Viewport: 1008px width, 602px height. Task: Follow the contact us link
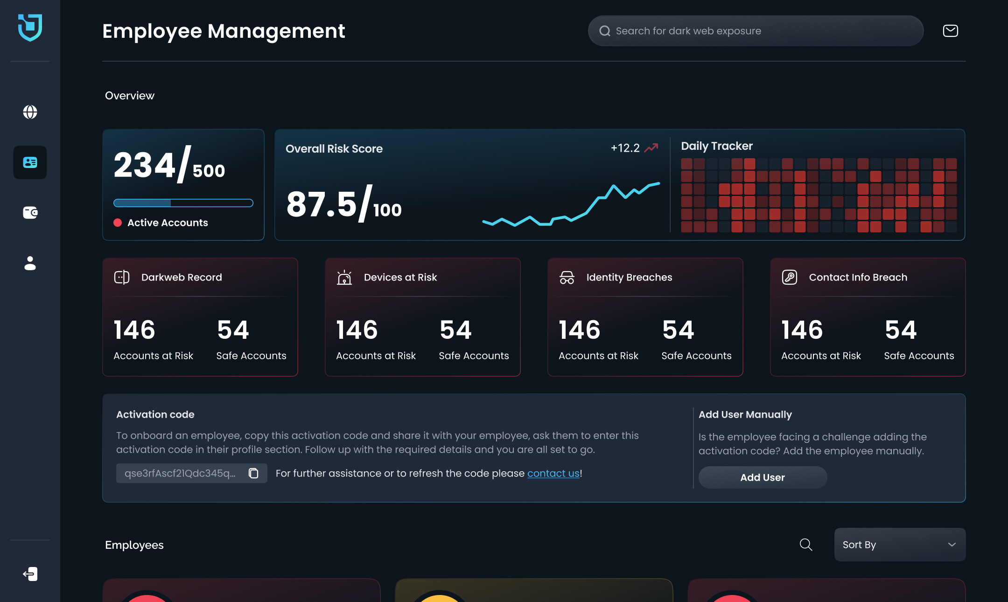[x=553, y=473]
